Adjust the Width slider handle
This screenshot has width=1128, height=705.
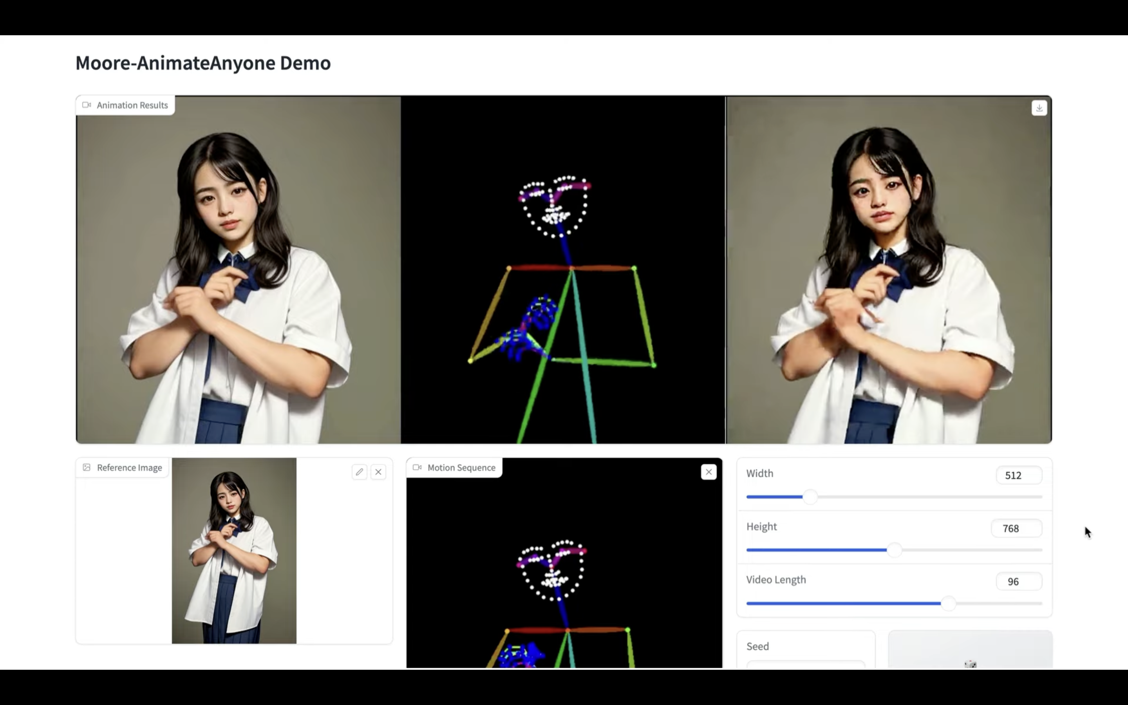pos(810,497)
